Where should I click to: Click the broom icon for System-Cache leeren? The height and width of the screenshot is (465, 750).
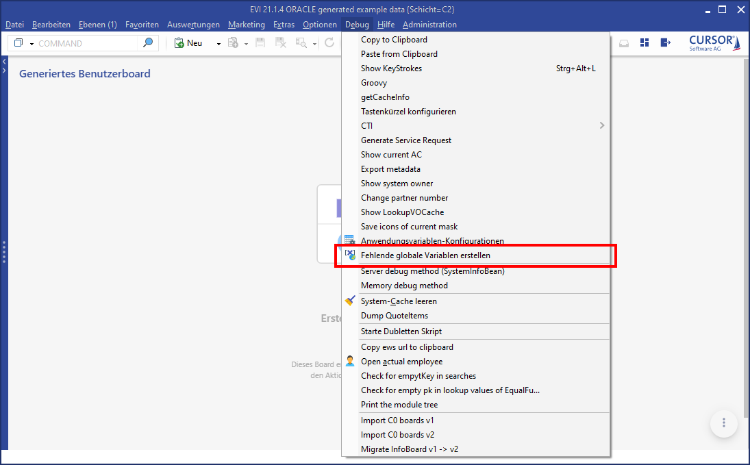(350, 301)
